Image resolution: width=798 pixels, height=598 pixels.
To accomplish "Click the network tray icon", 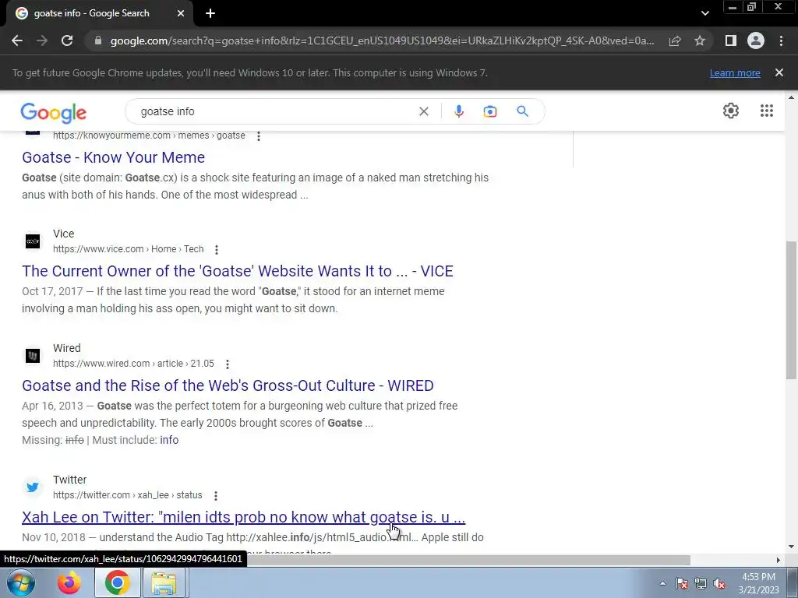I will tap(701, 583).
